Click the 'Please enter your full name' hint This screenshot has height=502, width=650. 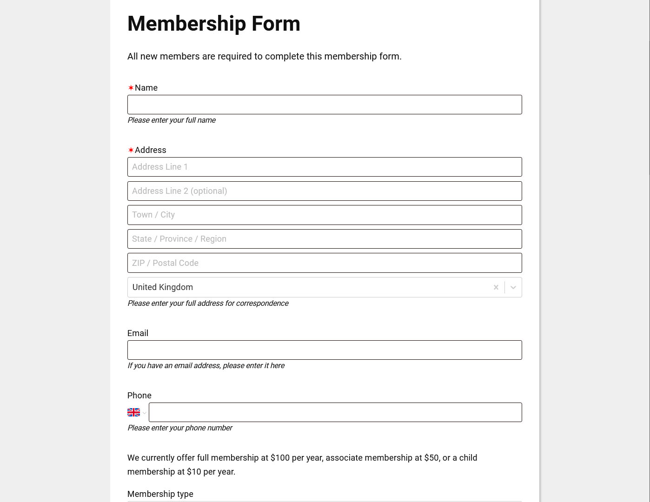(x=171, y=120)
